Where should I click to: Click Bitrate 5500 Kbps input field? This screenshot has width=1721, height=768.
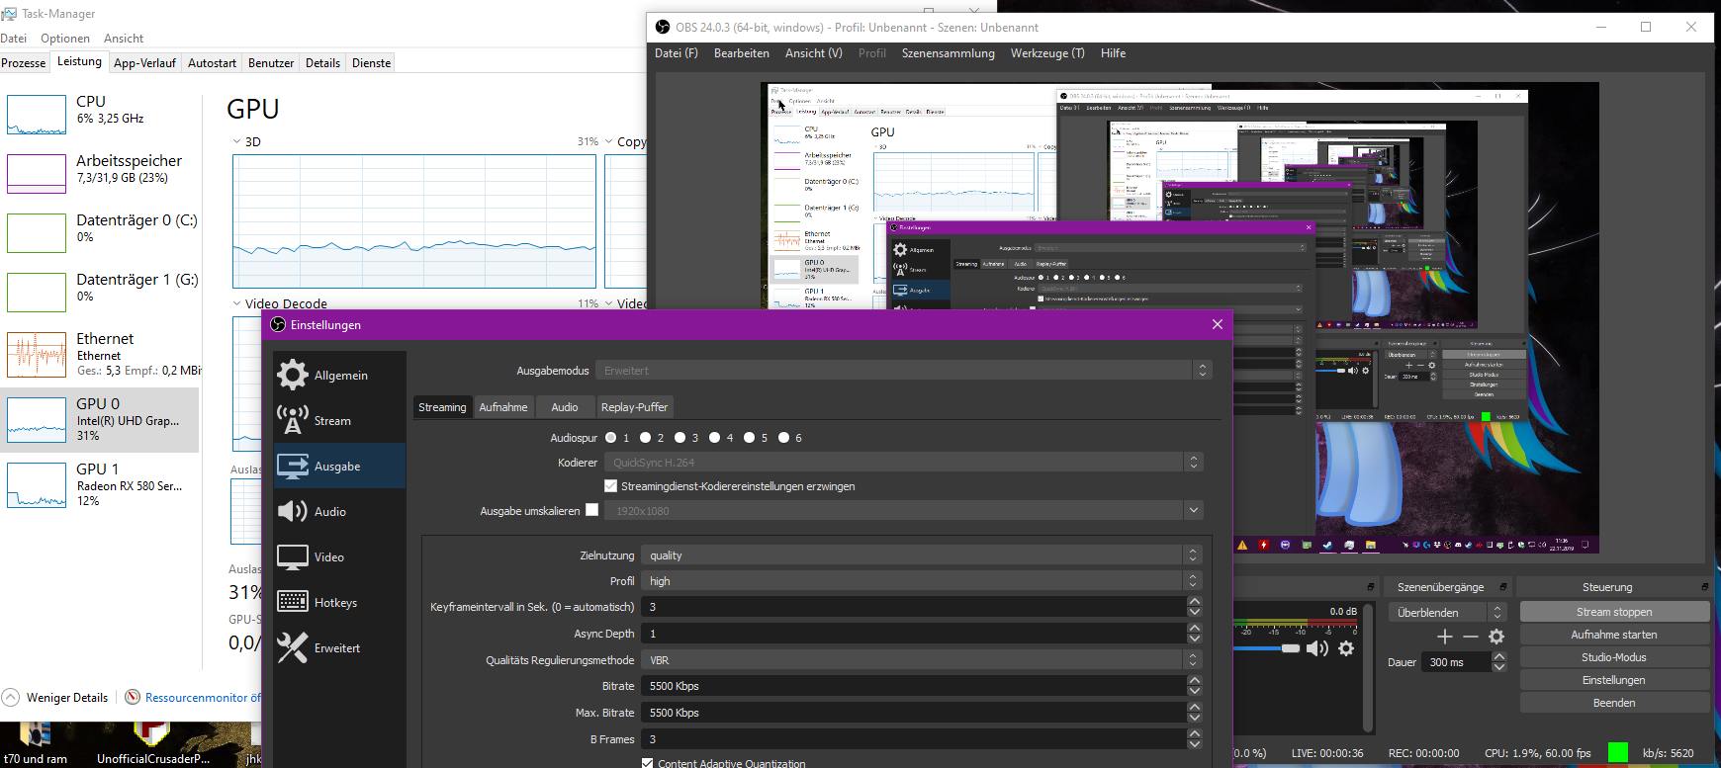(913, 686)
